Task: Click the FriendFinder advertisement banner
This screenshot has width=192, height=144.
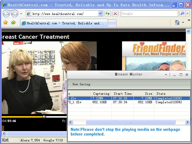Action: pyautogui.click(x=154, y=56)
